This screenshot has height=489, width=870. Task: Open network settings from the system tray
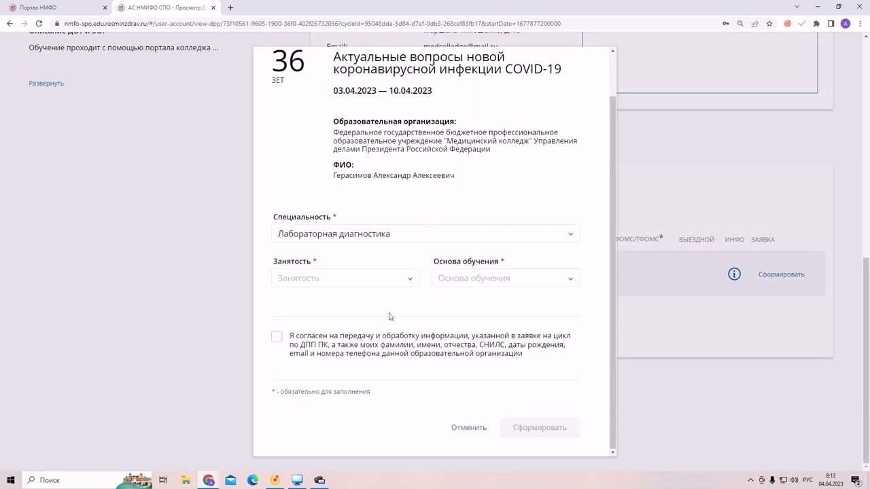(x=783, y=480)
